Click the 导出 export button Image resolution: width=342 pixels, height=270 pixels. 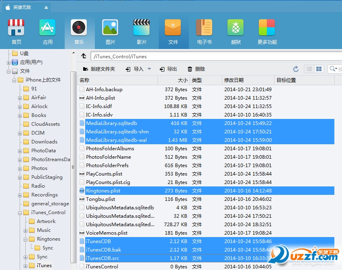(x=168, y=69)
